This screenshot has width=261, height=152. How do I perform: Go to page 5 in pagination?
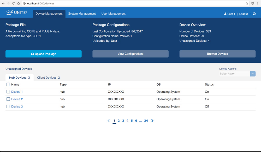point(132,121)
